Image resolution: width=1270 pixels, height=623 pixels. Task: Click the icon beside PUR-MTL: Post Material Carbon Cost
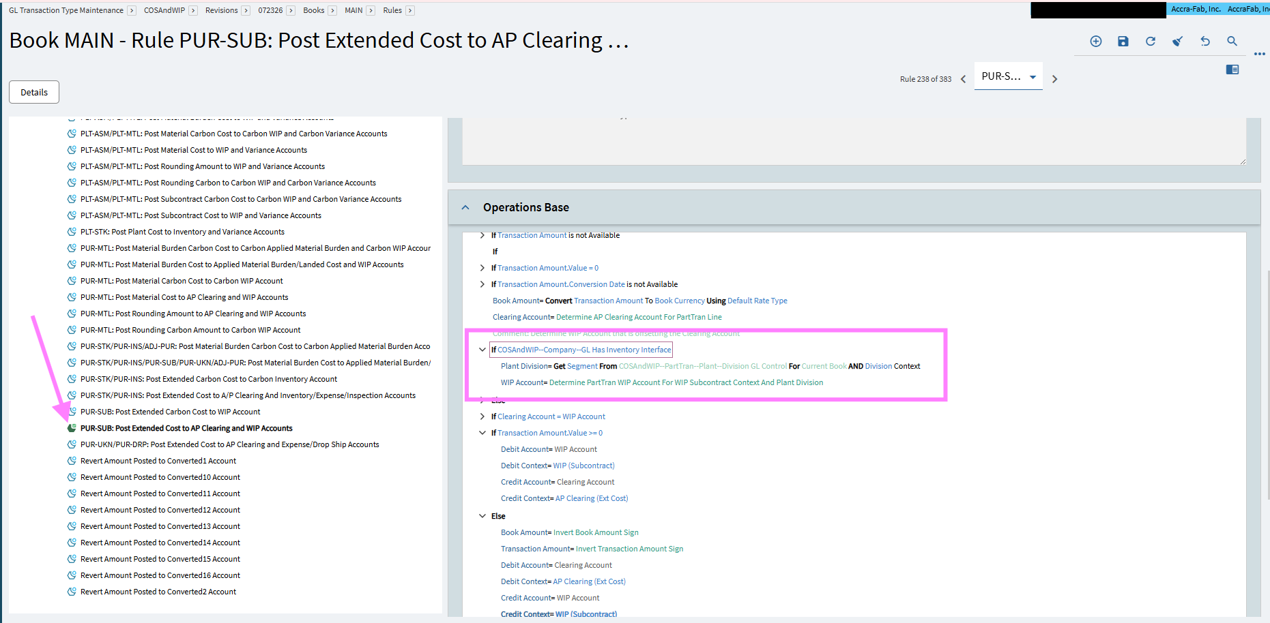[x=72, y=281]
